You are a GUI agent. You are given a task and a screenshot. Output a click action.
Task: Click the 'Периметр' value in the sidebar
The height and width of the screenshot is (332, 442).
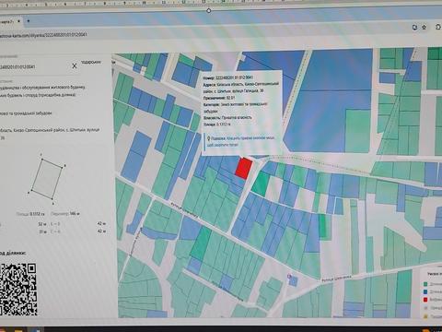74,213
